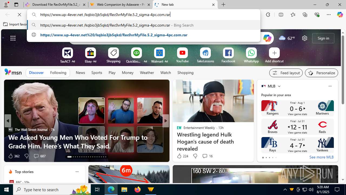Open the Sports category
The width and height of the screenshot is (346, 195).
click(x=97, y=73)
